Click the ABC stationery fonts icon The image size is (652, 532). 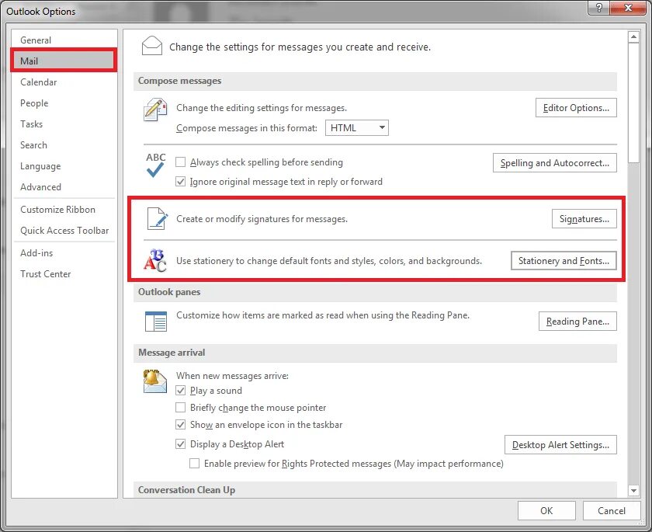tap(155, 260)
